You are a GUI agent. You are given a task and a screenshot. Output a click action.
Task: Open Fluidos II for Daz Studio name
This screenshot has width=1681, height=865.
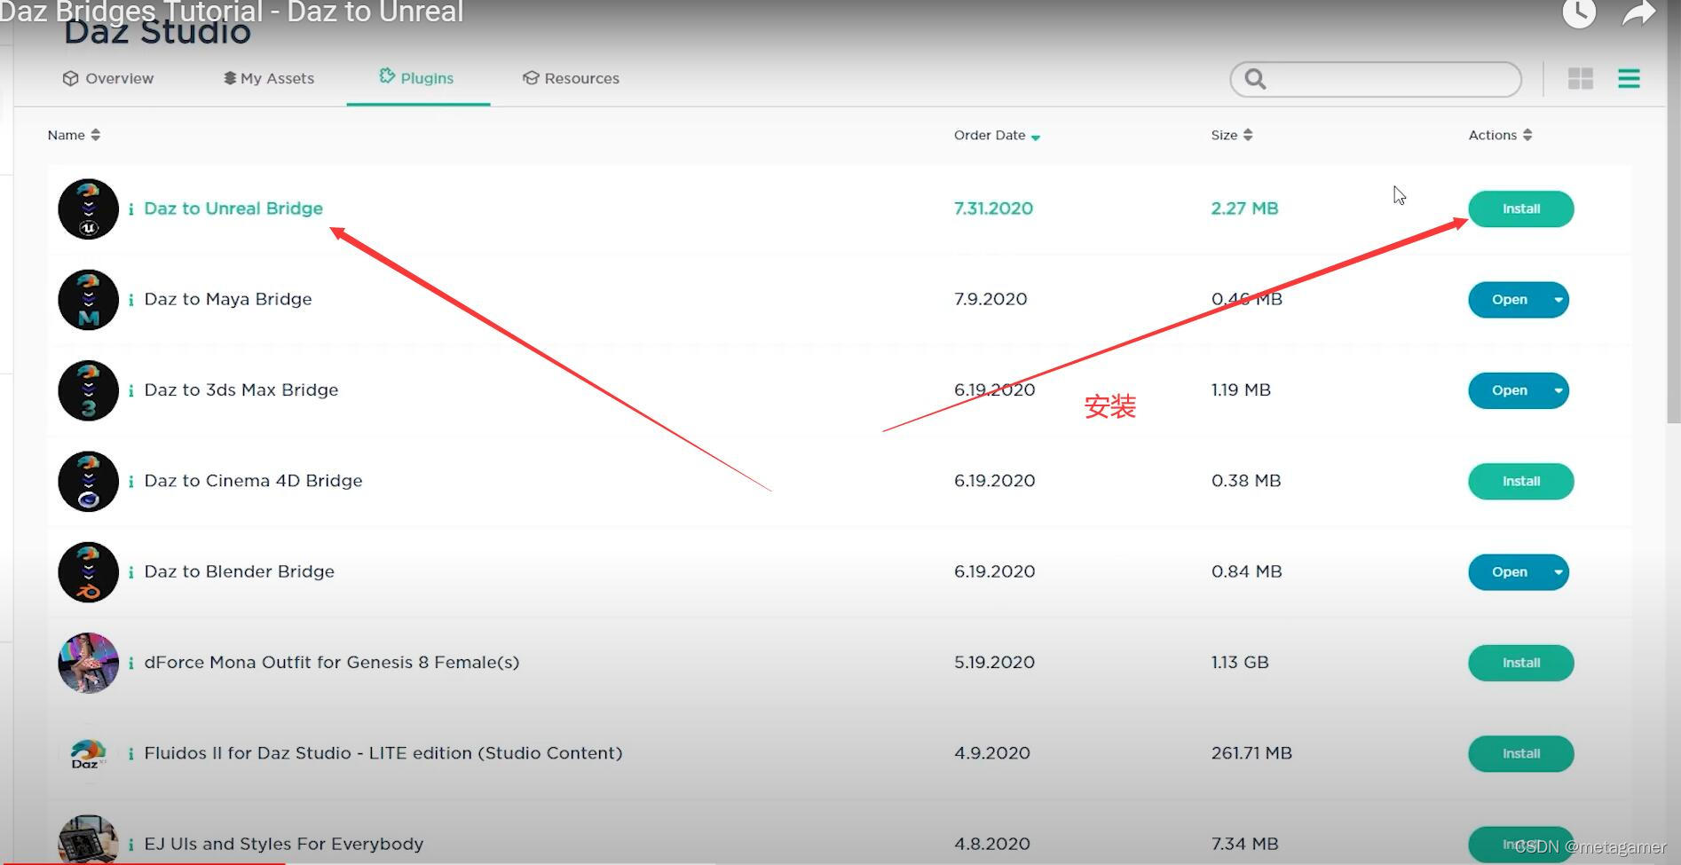[383, 753]
